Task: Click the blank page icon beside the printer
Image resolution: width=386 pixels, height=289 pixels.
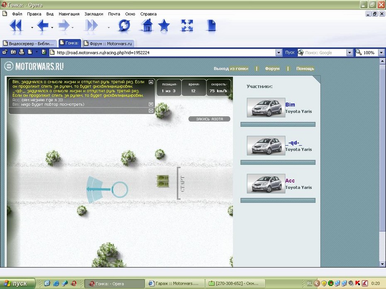Action: (x=30, y=52)
